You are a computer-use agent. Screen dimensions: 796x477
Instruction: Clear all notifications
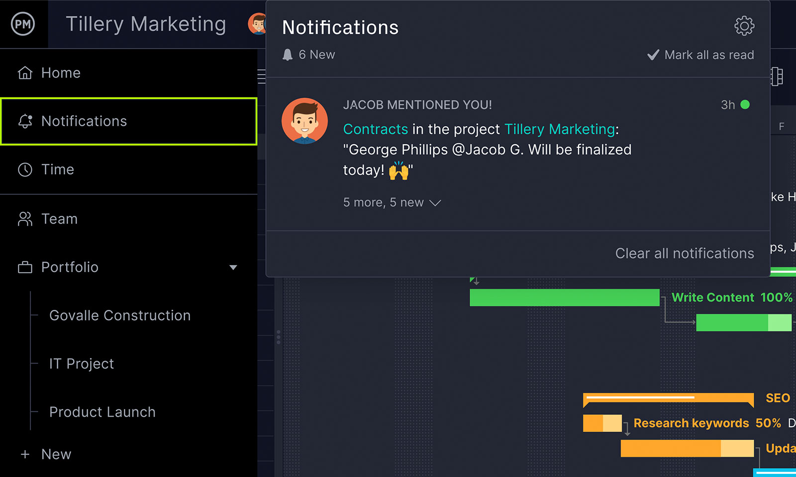pyautogui.click(x=685, y=253)
